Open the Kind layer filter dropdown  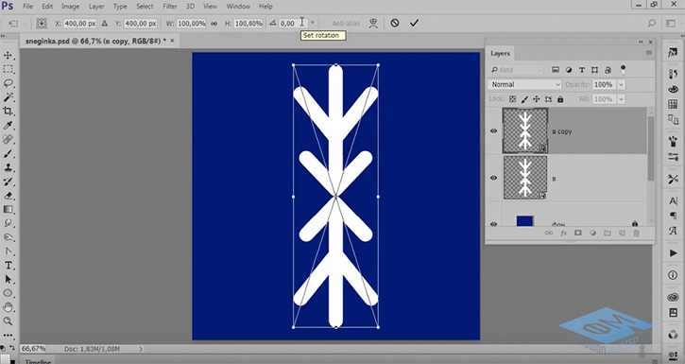(x=516, y=69)
